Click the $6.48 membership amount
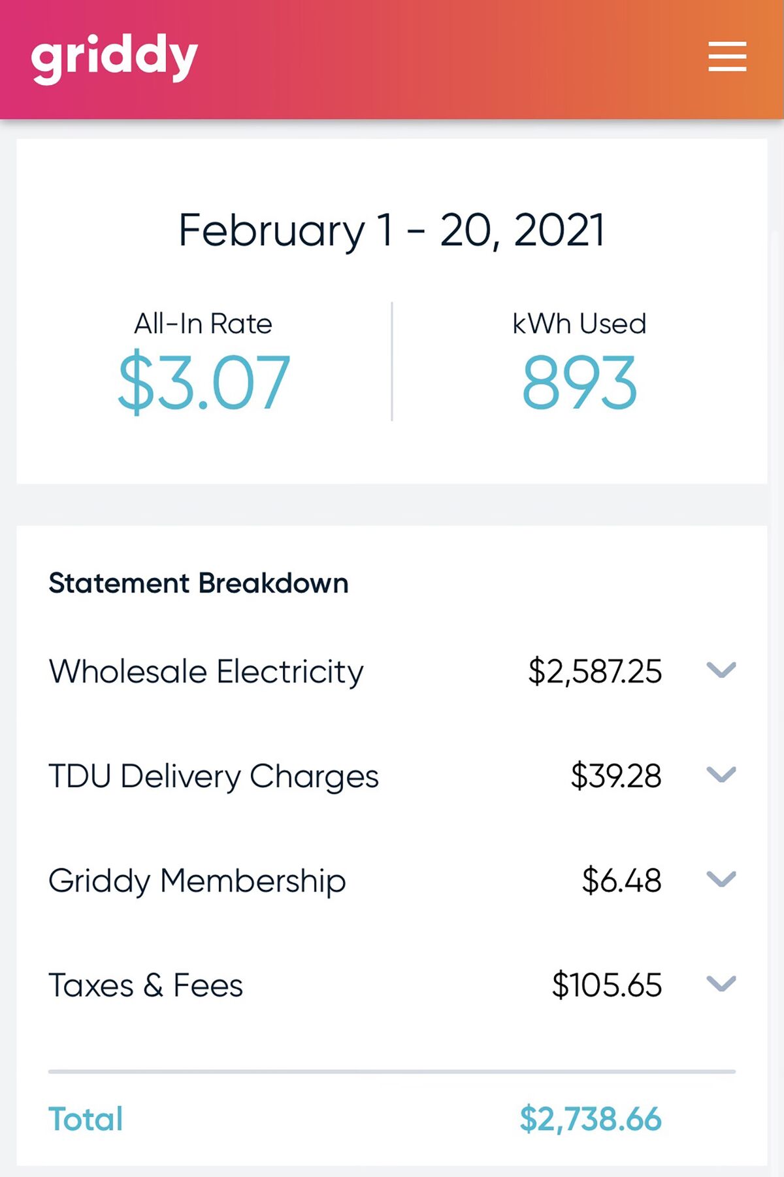 [622, 881]
